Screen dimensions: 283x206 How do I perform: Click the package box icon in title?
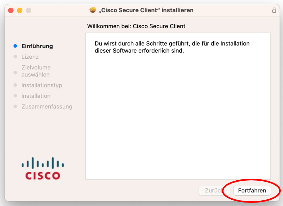tap(93, 10)
